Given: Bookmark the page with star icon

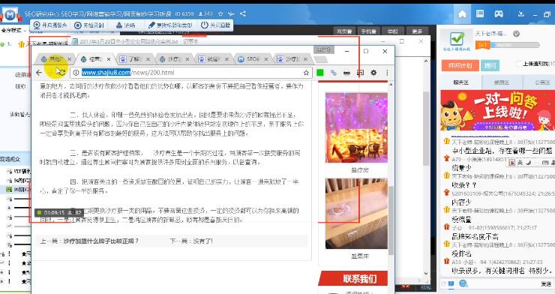Looking at the screenshot, I should point(306,73).
